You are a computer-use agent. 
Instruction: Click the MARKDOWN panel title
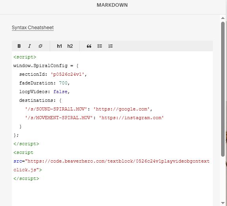point(112,5)
